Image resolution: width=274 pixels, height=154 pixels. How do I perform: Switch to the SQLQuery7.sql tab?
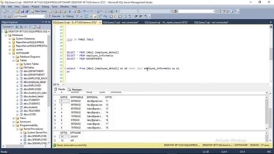(211, 22)
